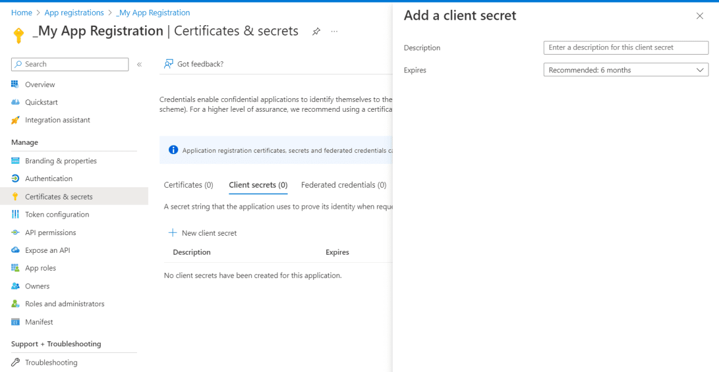Click the Integration assistant rocket icon
This screenshot has height=372, width=719.
pos(15,120)
